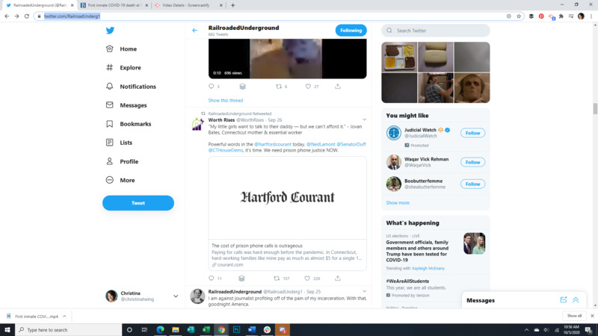
Task: Share the video tweet with 27 likes
Action: [x=338, y=87]
